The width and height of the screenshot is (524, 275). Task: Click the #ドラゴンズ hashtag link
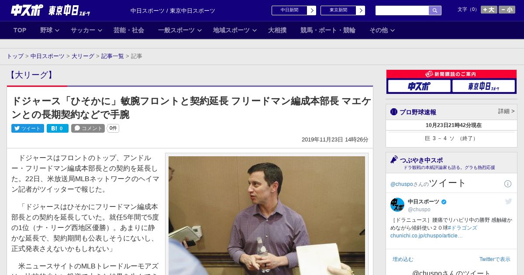tap(462, 228)
